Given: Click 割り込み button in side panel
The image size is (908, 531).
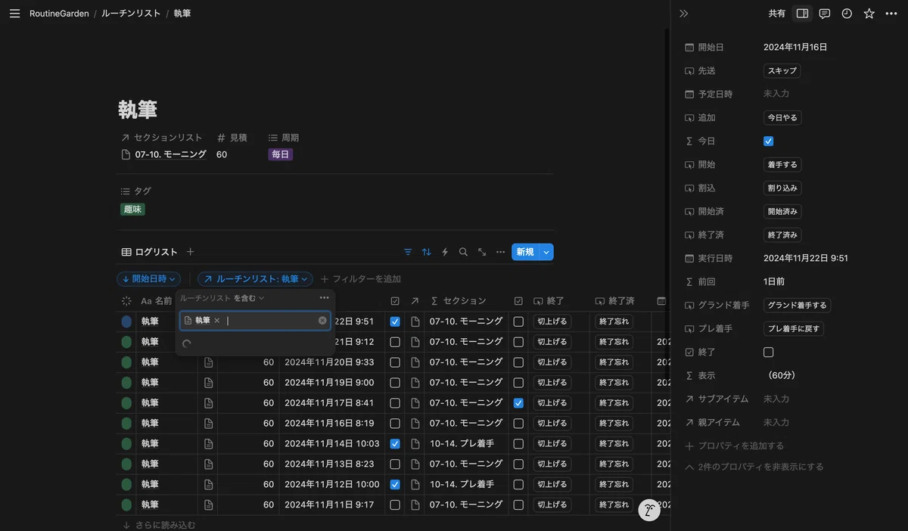Looking at the screenshot, I should point(782,188).
